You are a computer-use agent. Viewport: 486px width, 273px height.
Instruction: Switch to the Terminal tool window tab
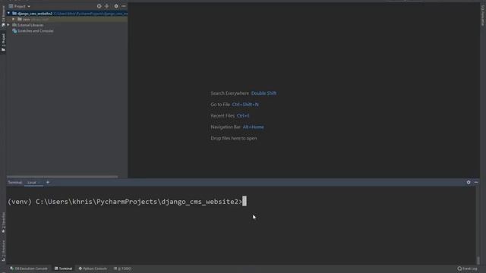pyautogui.click(x=63, y=268)
